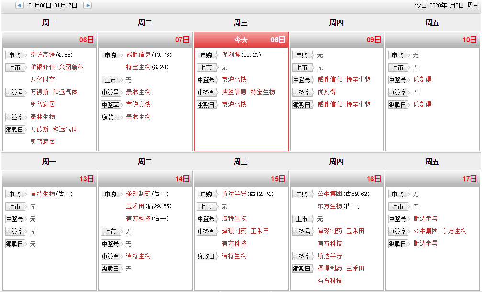Open 泽璟制药 in 16日 中签号 row
The width and height of the screenshot is (482, 292).
[x=330, y=231]
